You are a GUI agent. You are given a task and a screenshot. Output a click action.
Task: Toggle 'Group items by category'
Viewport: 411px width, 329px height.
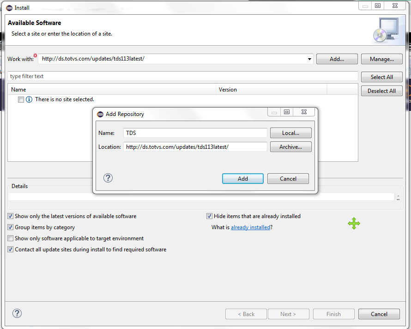pyautogui.click(x=10, y=227)
